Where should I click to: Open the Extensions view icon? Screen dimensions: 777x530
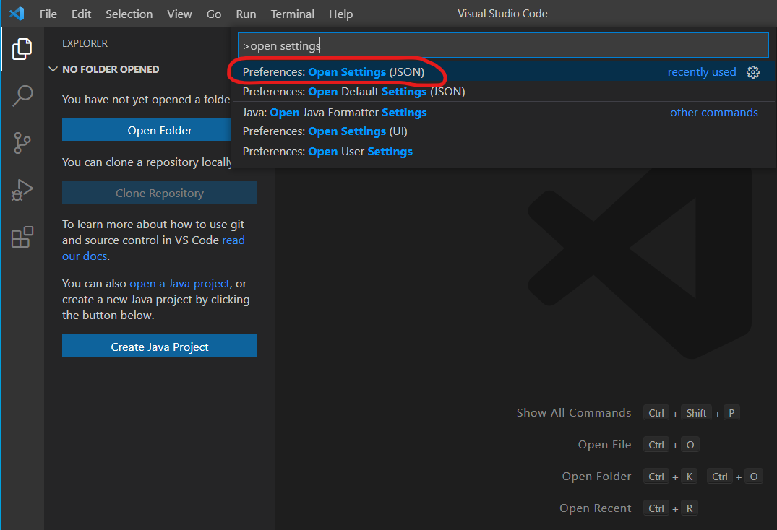click(22, 237)
